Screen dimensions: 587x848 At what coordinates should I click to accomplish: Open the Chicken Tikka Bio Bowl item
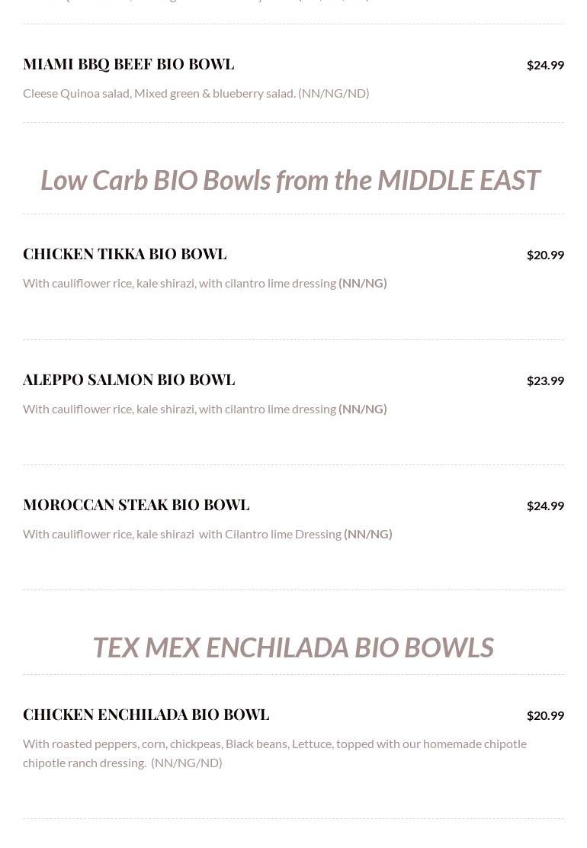pos(124,254)
